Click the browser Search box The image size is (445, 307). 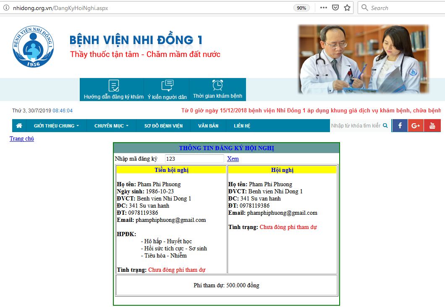tap(401, 8)
